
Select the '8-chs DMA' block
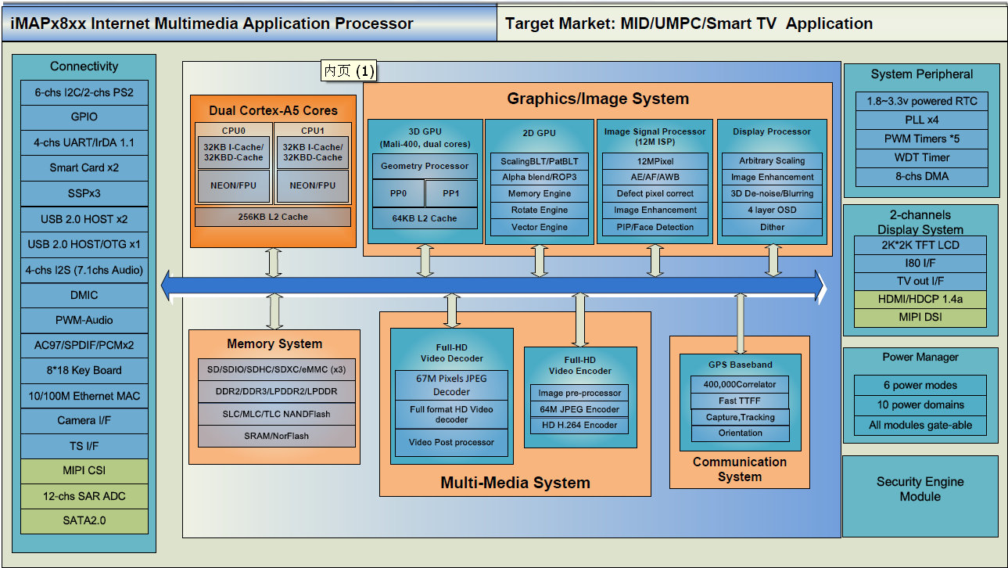921,177
